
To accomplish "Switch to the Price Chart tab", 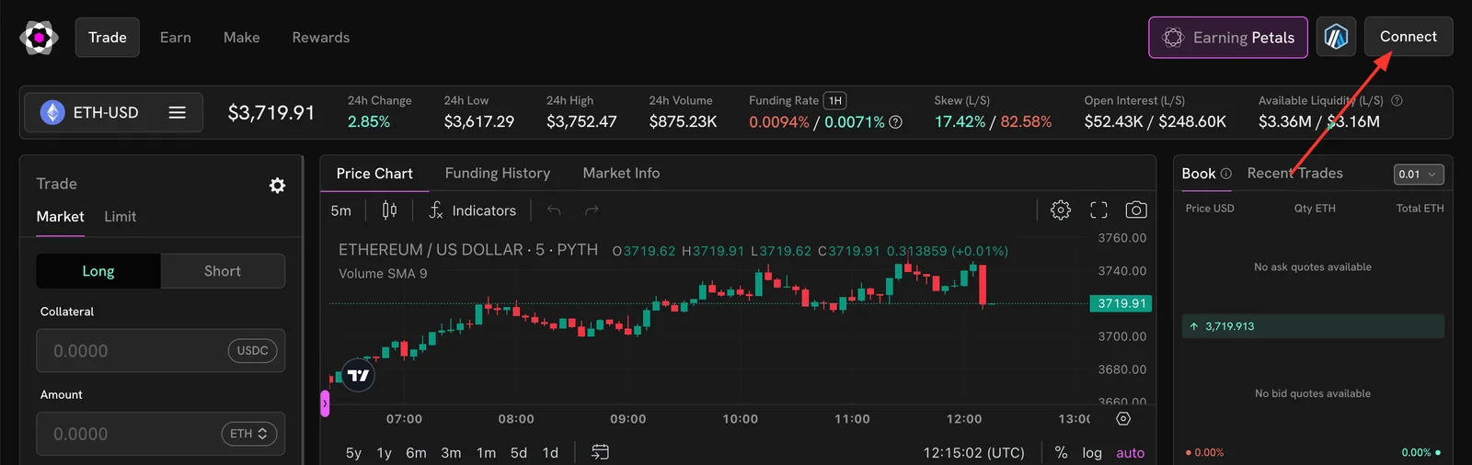I will [x=374, y=174].
